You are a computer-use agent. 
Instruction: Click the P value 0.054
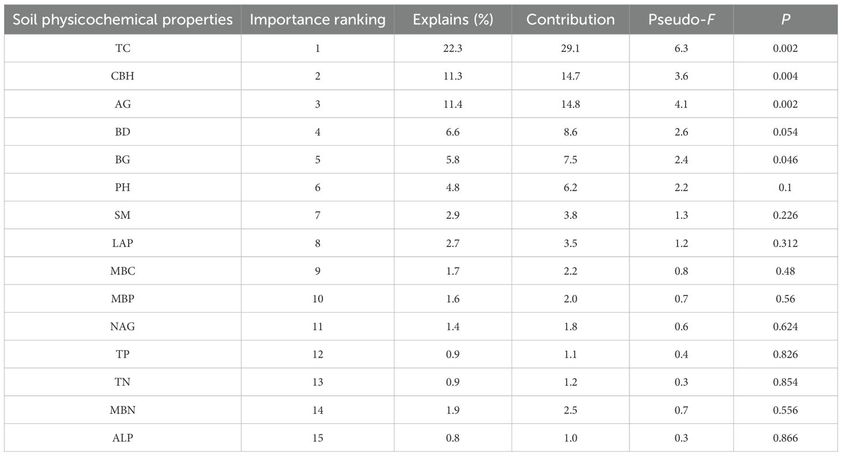[785, 132]
